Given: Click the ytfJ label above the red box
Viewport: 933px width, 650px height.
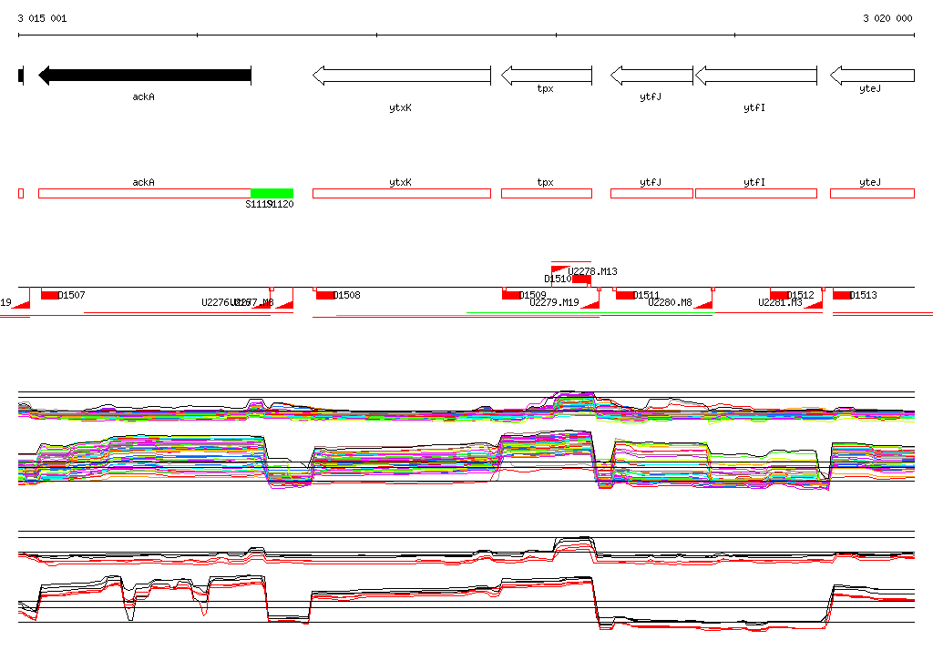Looking at the screenshot, I should click(651, 183).
